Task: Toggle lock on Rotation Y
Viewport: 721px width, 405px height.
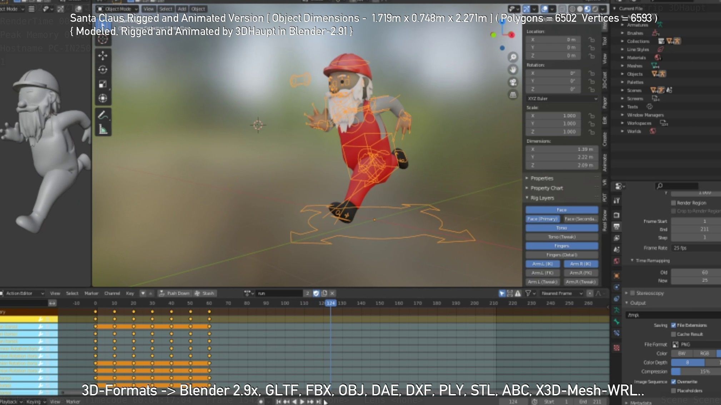Action: click(591, 81)
